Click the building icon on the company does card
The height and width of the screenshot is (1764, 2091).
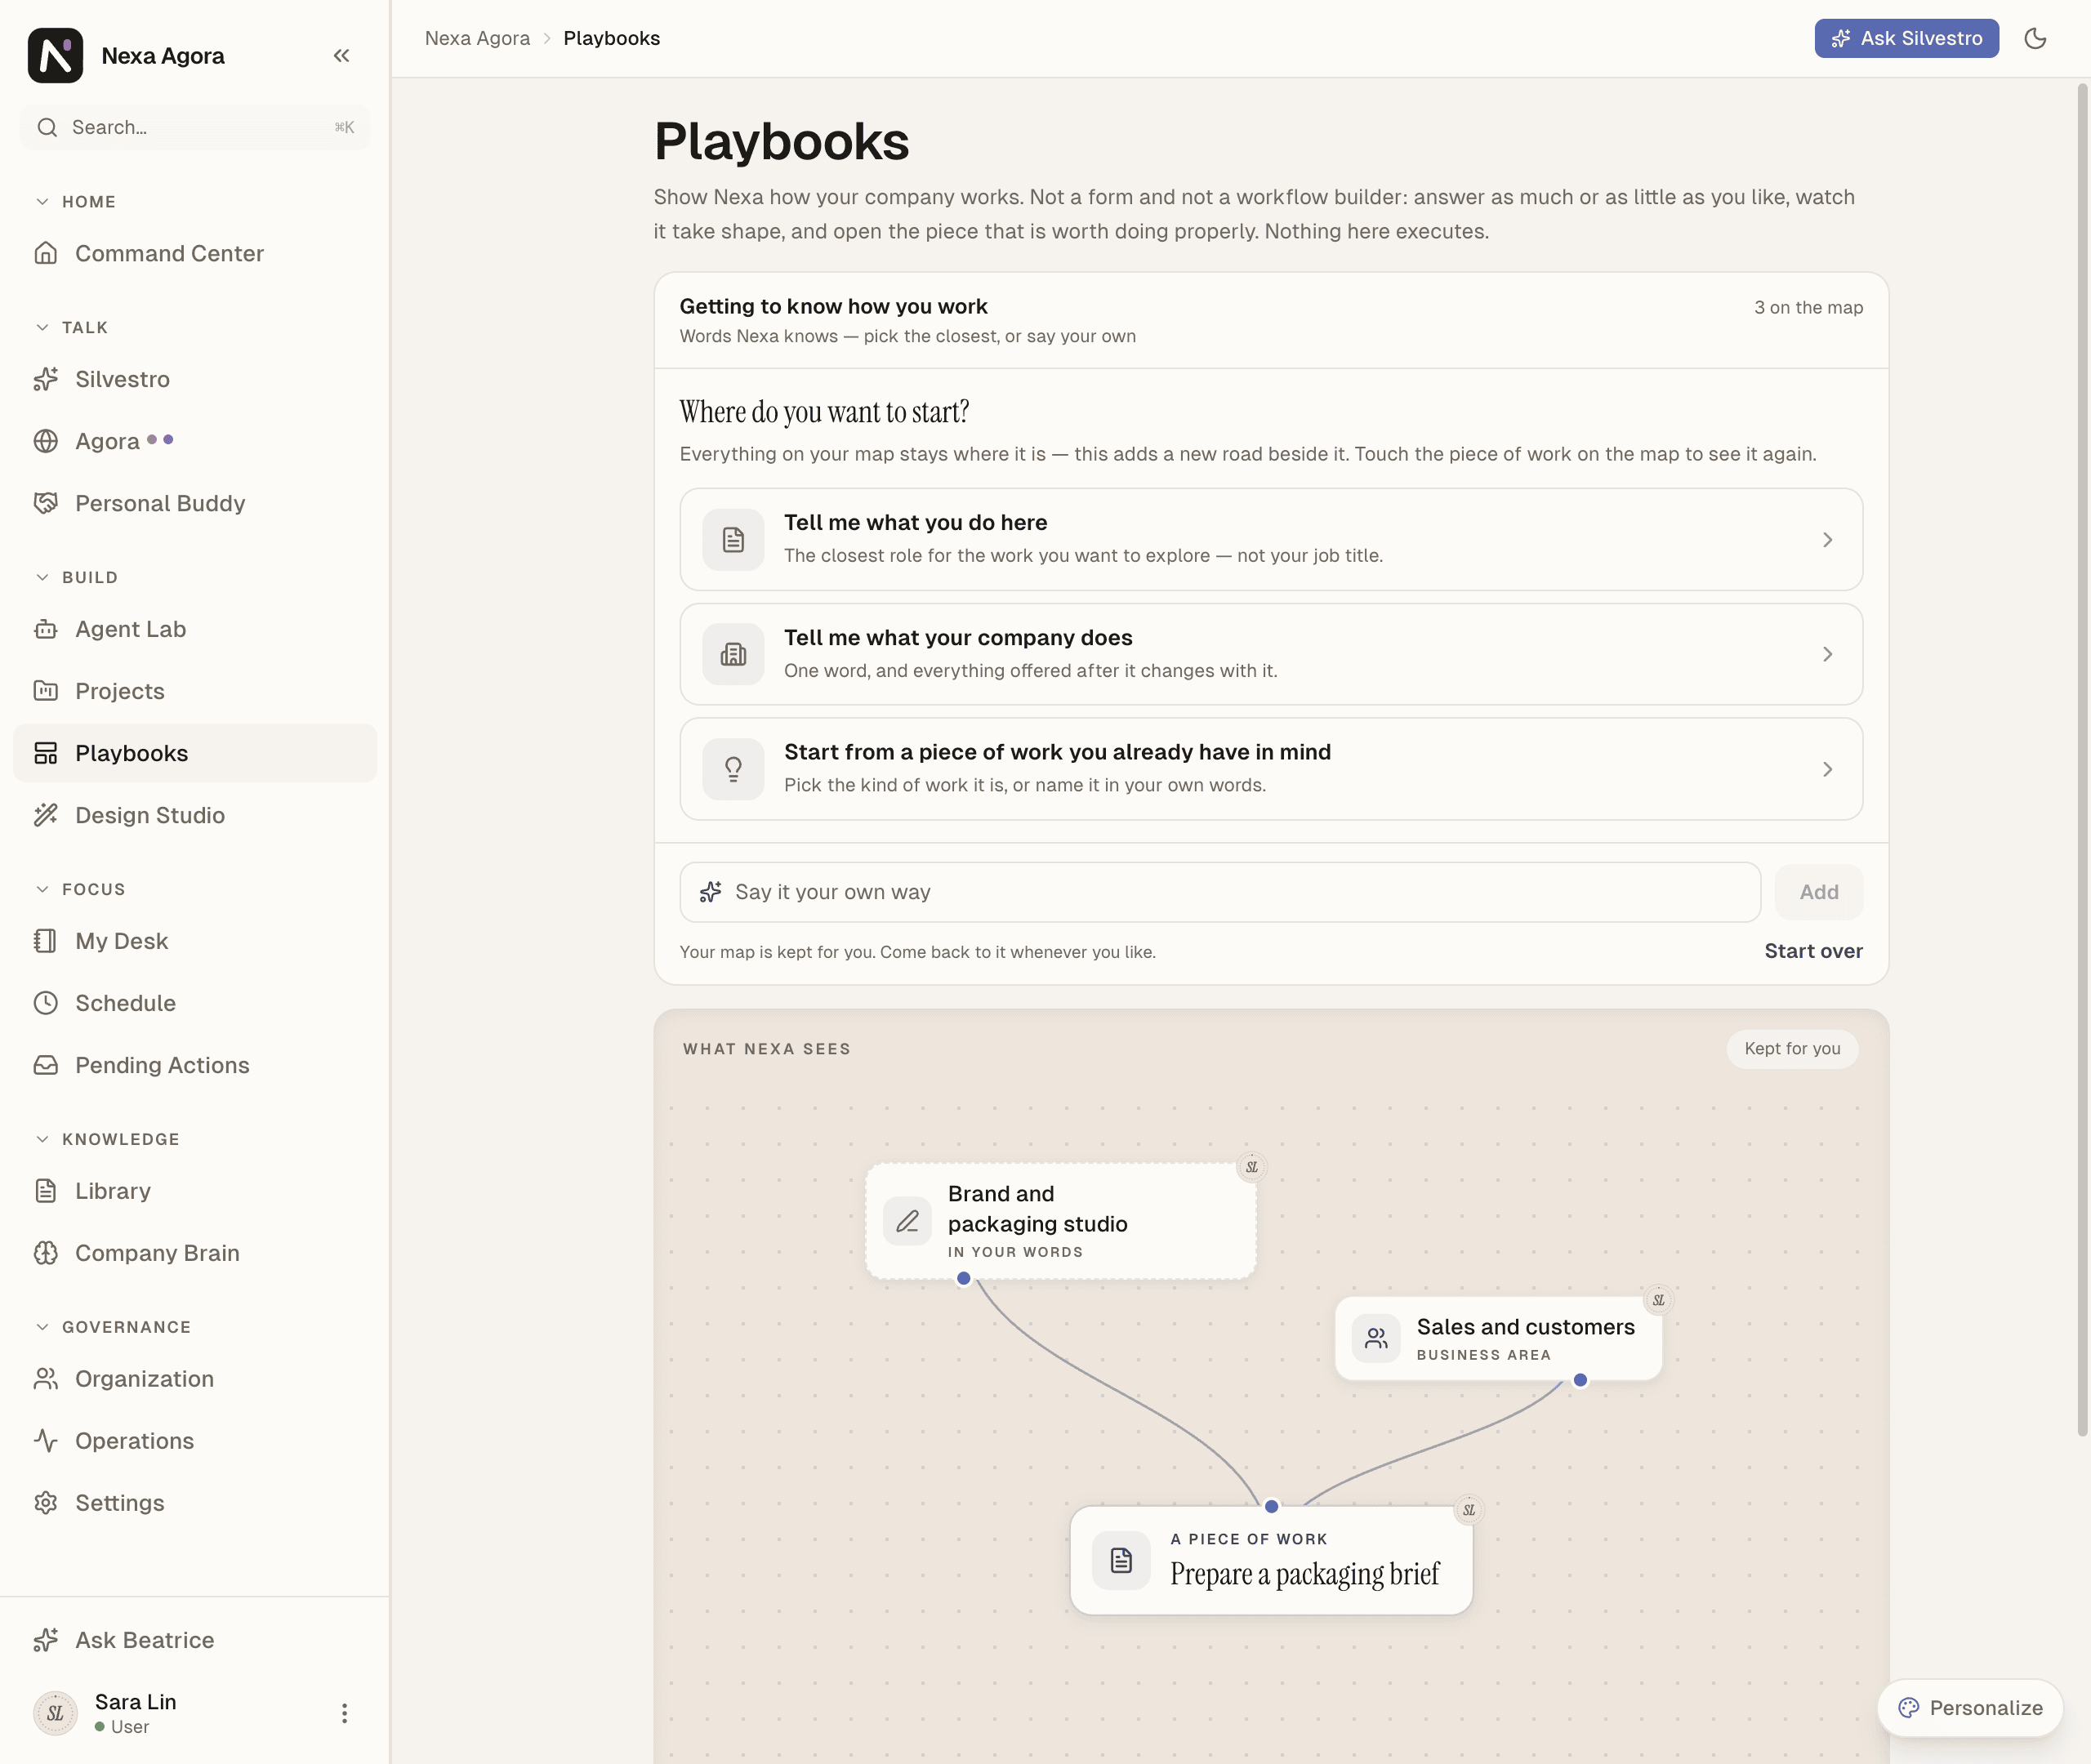[733, 654]
